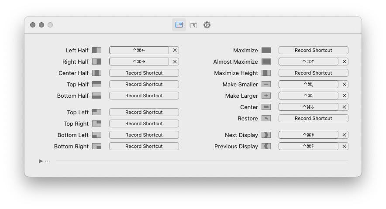Clear the Center shortcut
This screenshot has height=209, width=386.
click(344, 107)
